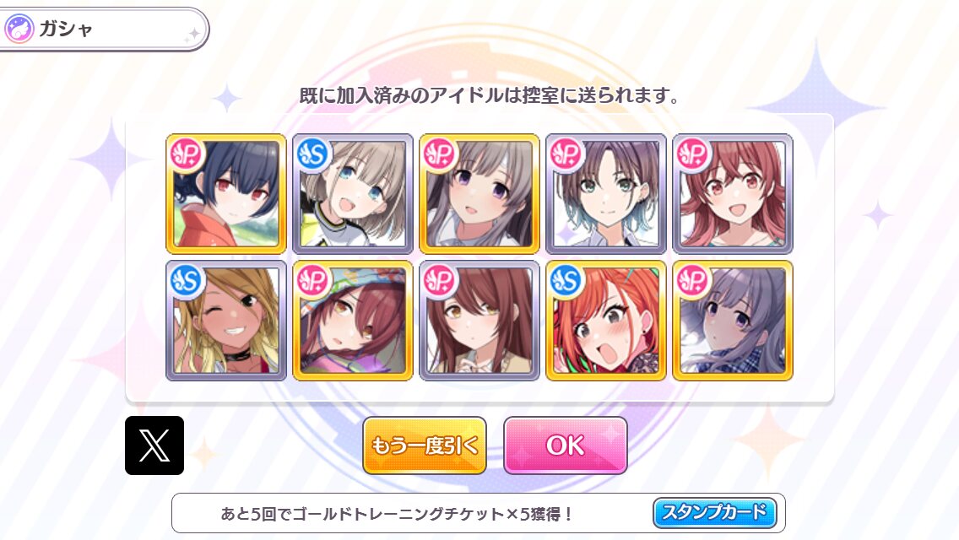This screenshot has height=540, width=959.
Task: Confirm with the pink OK button
Action: tap(565, 445)
